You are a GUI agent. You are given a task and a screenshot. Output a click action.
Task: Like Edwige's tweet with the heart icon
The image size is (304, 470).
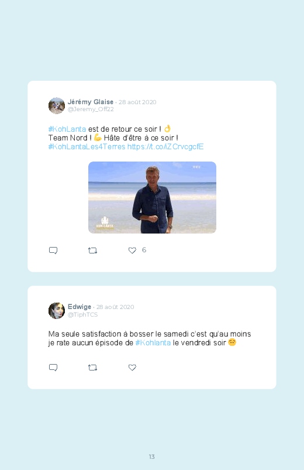(132, 368)
